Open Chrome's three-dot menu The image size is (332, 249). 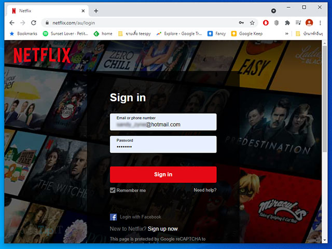[x=320, y=23]
